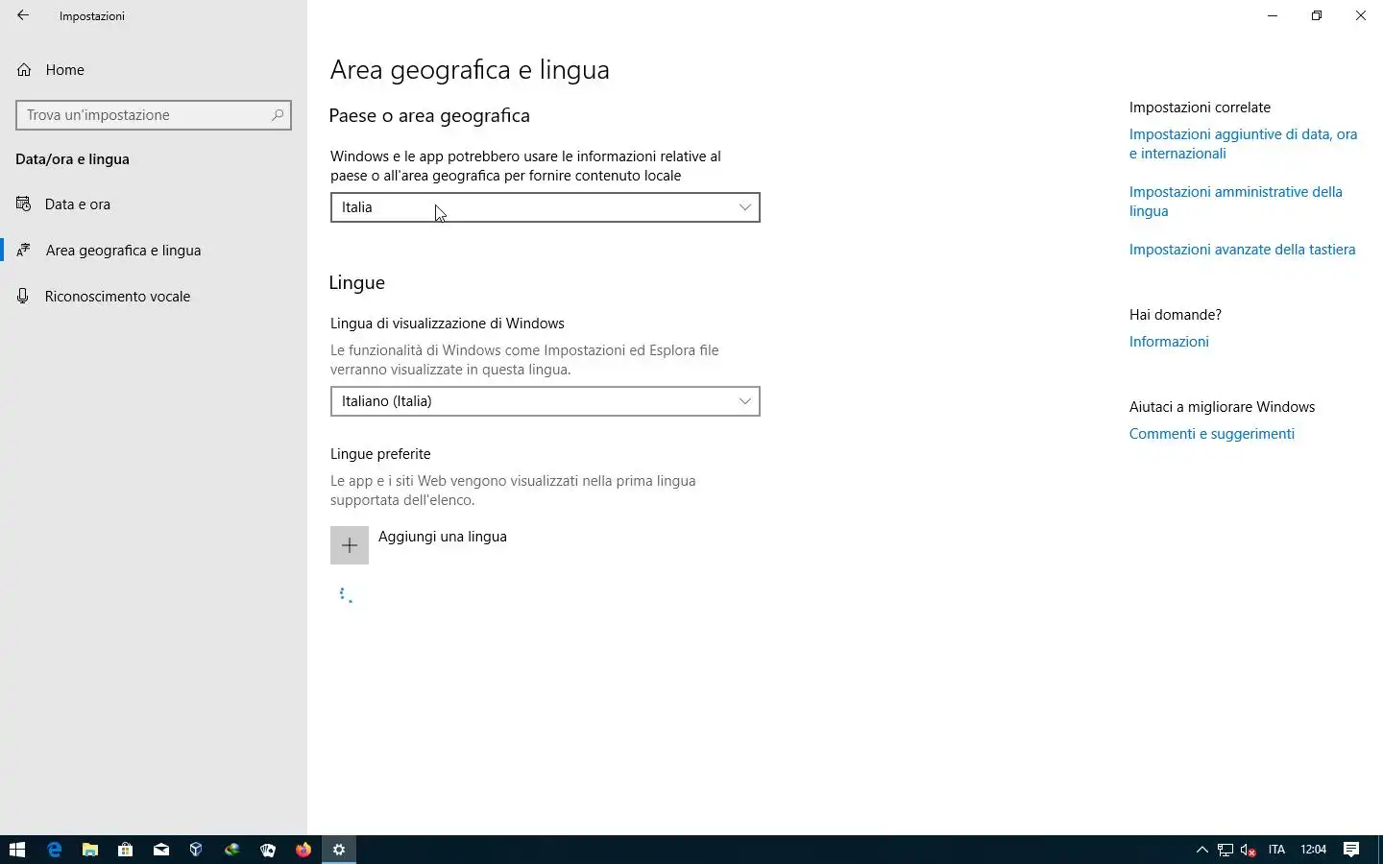Launch Firefox from the taskbar

tap(303, 850)
